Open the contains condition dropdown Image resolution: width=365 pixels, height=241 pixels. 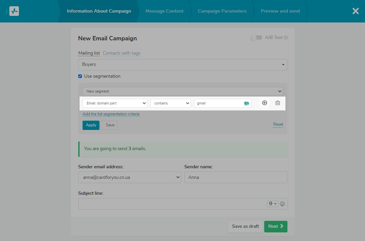170,103
